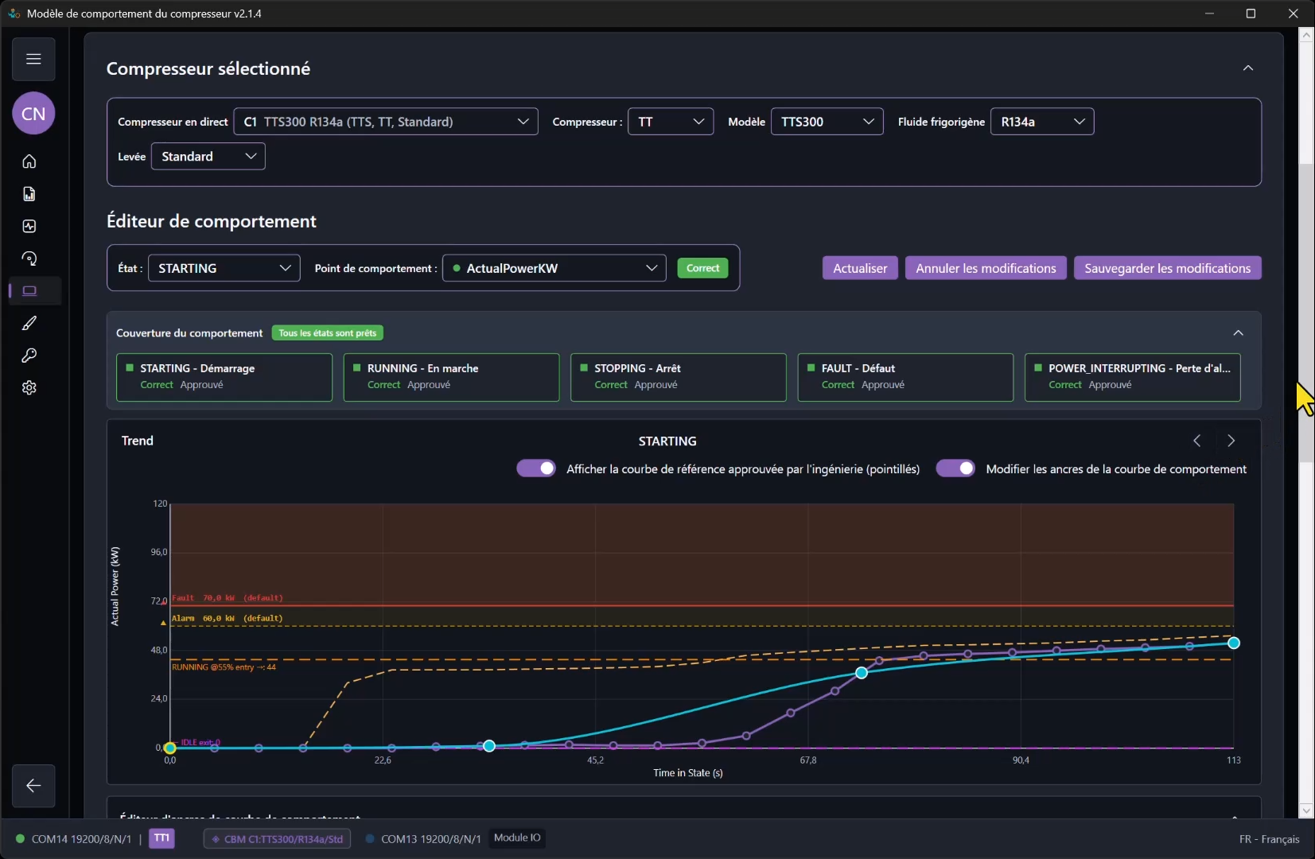1315x859 pixels.
Task: Click the Alarm 60,0 kW threshold label
Action: 228,618
